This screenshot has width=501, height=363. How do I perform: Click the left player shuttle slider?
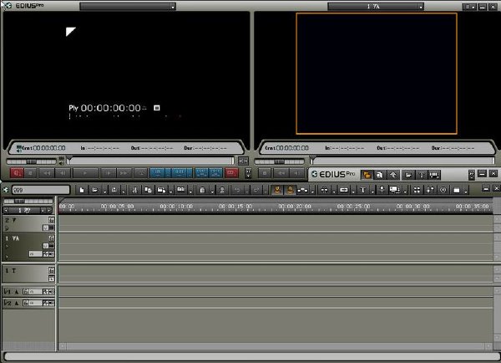point(32,161)
